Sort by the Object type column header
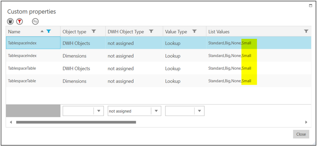The width and height of the screenshot is (317, 146). pyautogui.click(x=74, y=32)
